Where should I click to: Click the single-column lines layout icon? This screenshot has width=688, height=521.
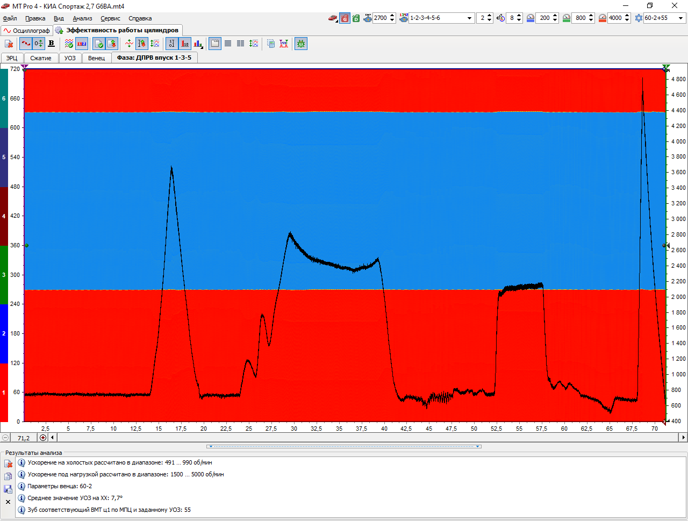click(228, 44)
